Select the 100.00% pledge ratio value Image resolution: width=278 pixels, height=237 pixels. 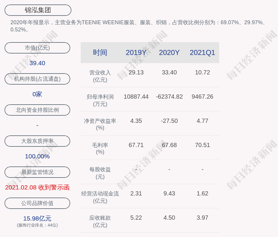pos(37,156)
